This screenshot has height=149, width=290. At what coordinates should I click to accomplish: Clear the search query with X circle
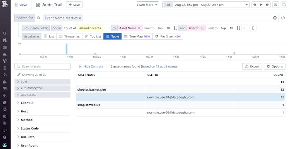click(275, 18)
